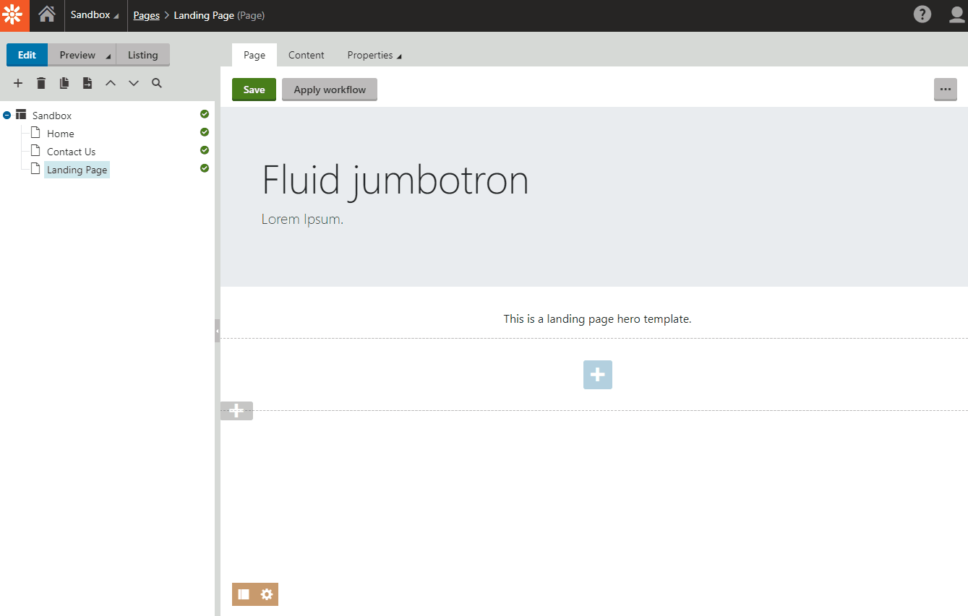Add section with gray plus button

click(236, 411)
